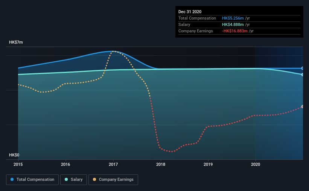The height and width of the screenshot is (191, 309).
Task: Click the 2018 x-axis label
Action: click(x=161, y=164)
